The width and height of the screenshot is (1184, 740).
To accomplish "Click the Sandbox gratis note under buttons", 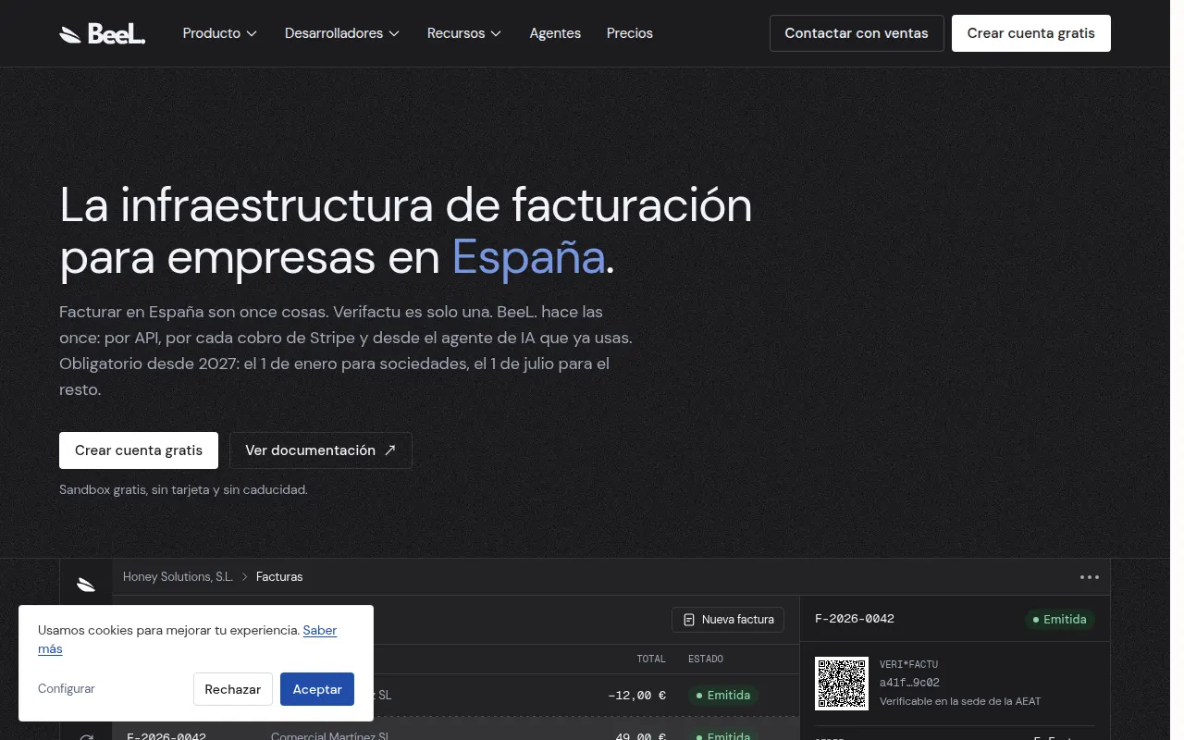I will click(183, 489).
